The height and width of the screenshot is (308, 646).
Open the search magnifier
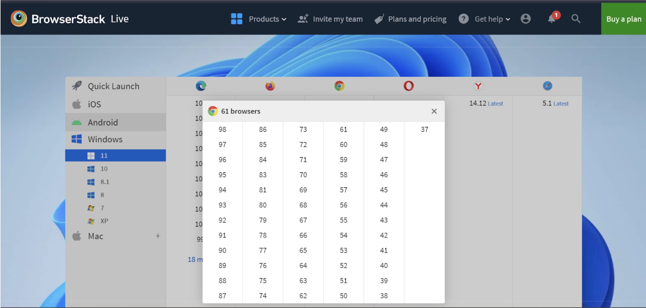click(x=576, y=19)
